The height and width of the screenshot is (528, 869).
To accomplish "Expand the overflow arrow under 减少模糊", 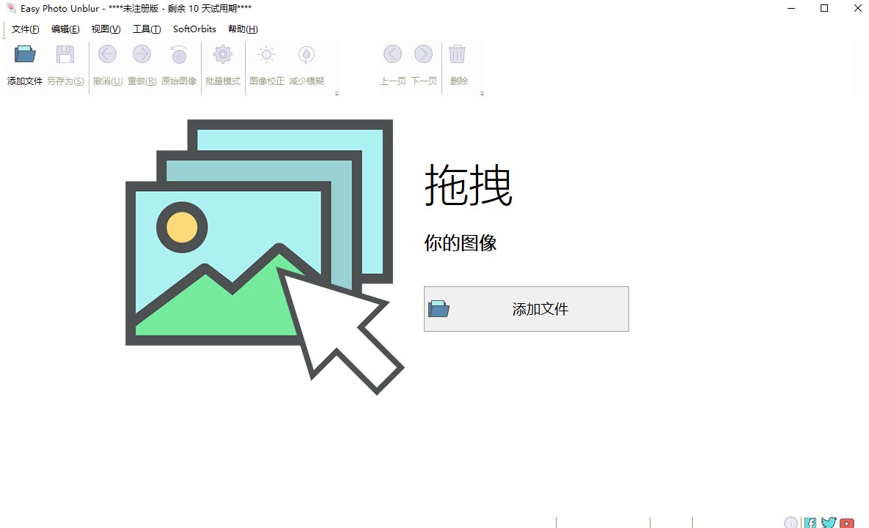I will click(x=337, y=93).
